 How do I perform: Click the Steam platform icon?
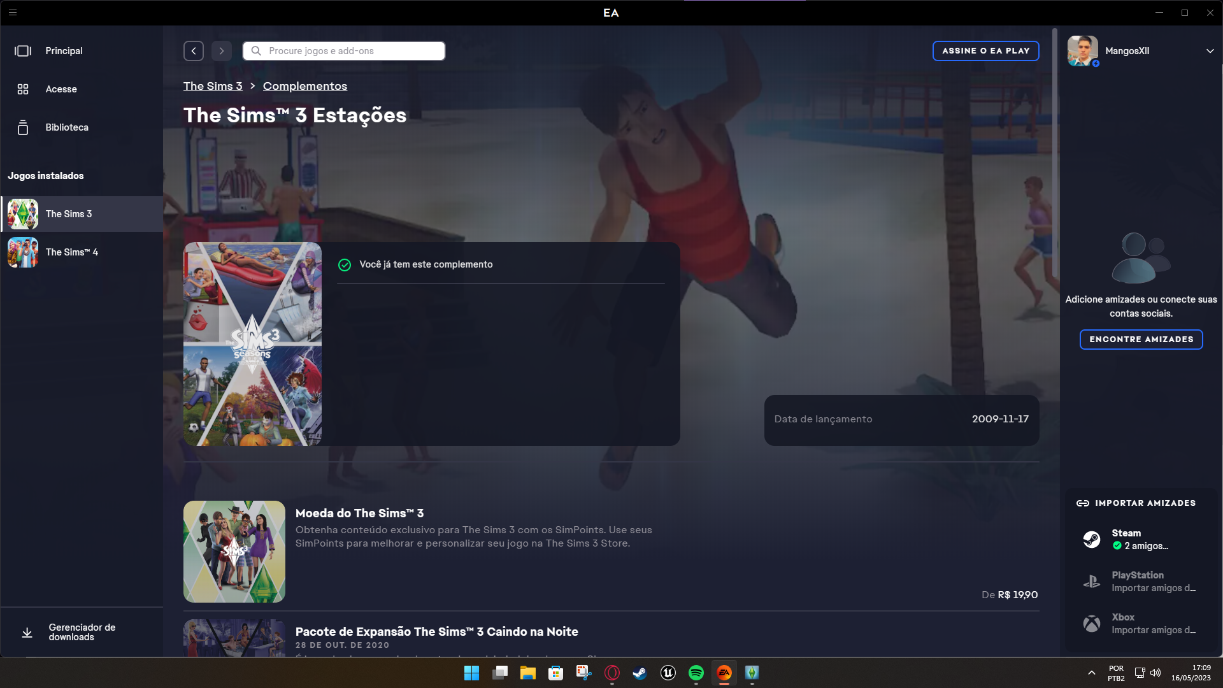click(x=1092, y=540)
